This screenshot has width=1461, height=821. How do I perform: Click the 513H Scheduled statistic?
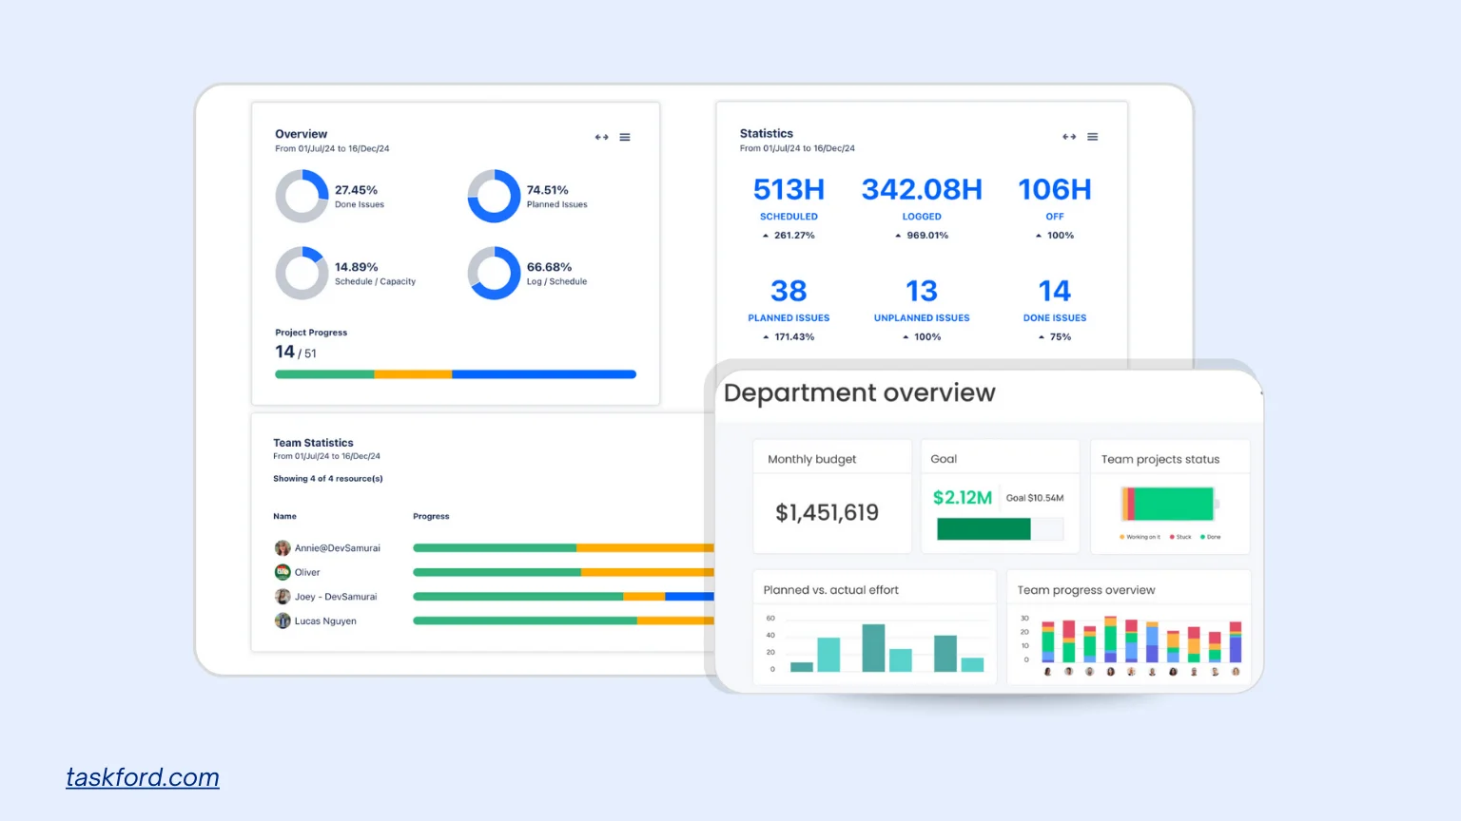coord(789,190)
